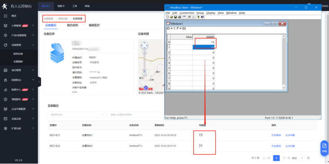Screen dimensions: 329x164
Task: Switch to the 视频监控 tab
Action: click(x=94, y=25)
